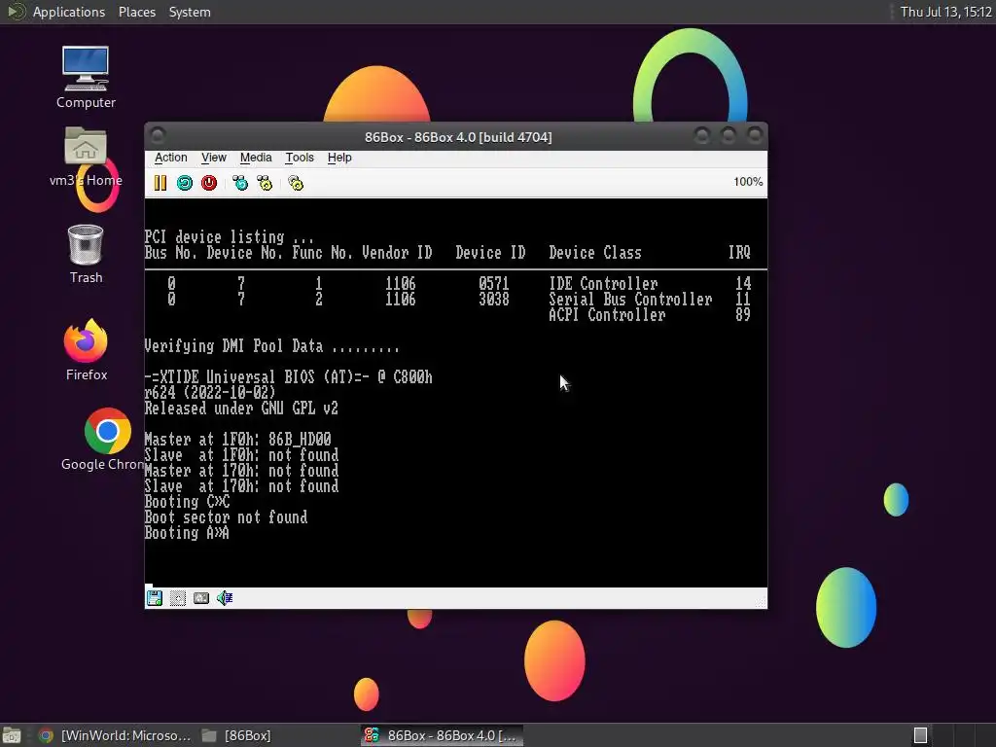Click 'Master at 1F0h: 86B_HD00' line
The width and height of the screenshot is (996, 747).
pos(237,439)
